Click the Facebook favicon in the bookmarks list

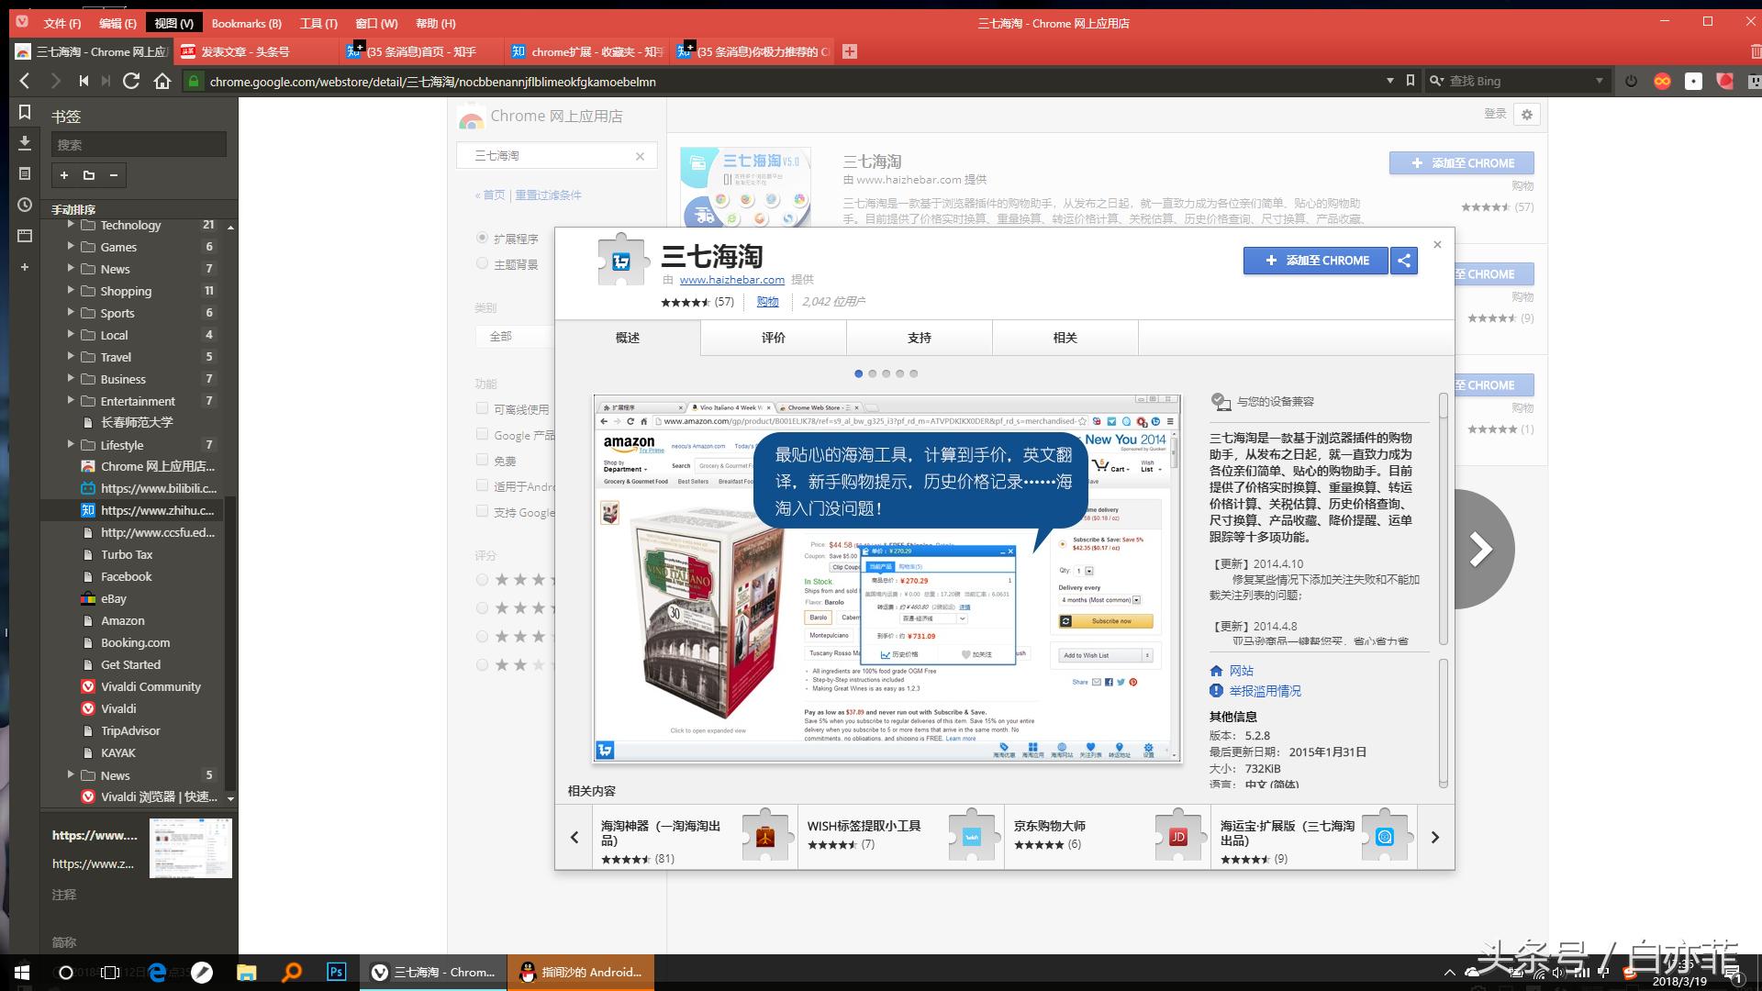pos(89,576)
